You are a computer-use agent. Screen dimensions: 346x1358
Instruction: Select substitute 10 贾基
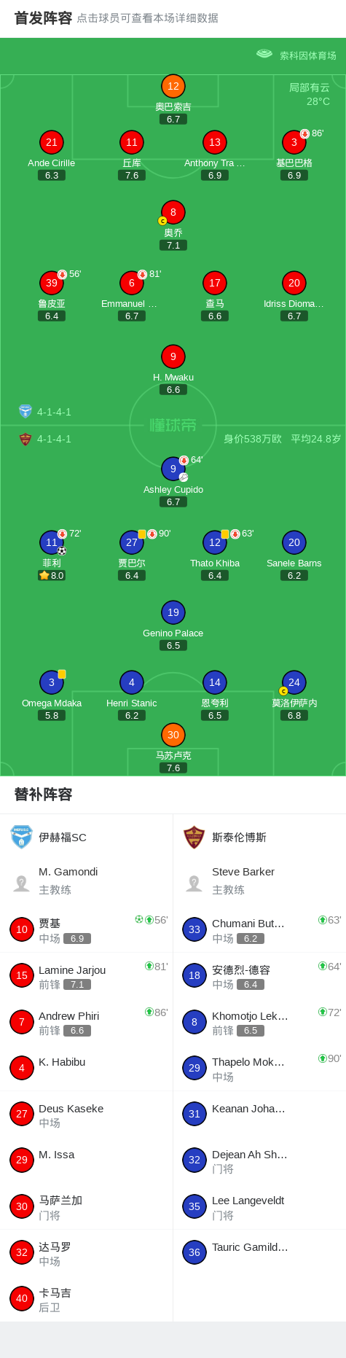point(87,929)
